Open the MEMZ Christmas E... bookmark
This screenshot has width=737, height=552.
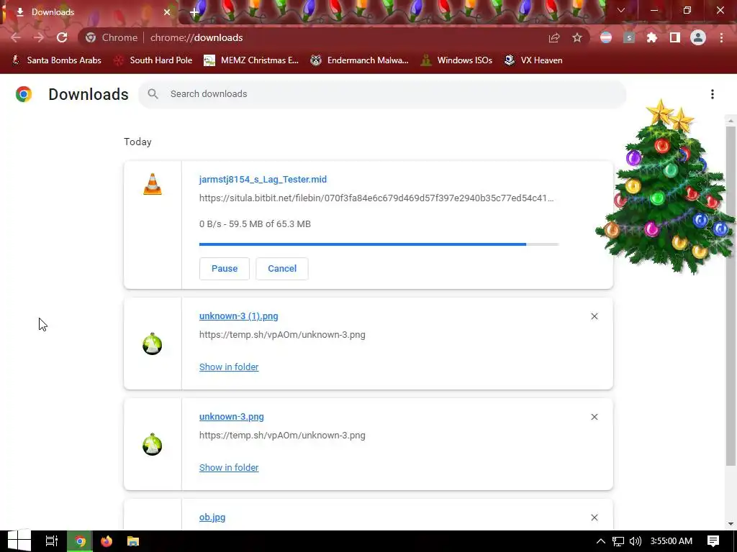pos(251,60)
